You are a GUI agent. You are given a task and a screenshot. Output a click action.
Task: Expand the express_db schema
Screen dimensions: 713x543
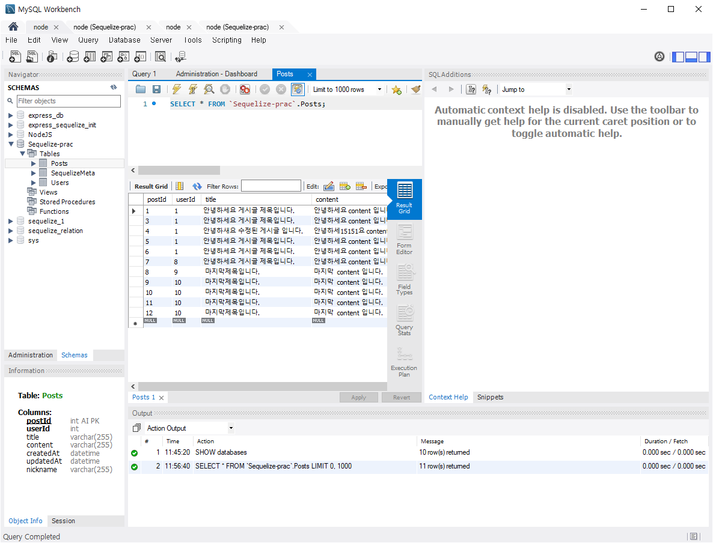click(x=11, y=115)
